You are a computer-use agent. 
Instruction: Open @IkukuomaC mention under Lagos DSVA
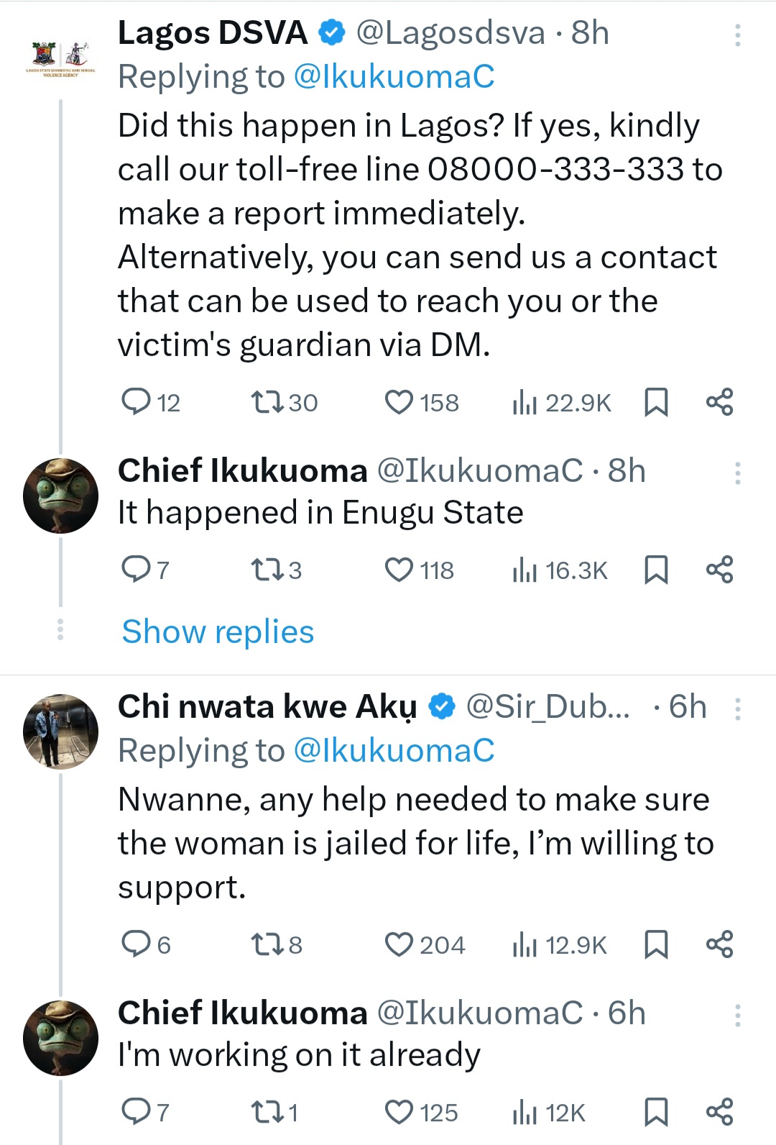point(394,77)
